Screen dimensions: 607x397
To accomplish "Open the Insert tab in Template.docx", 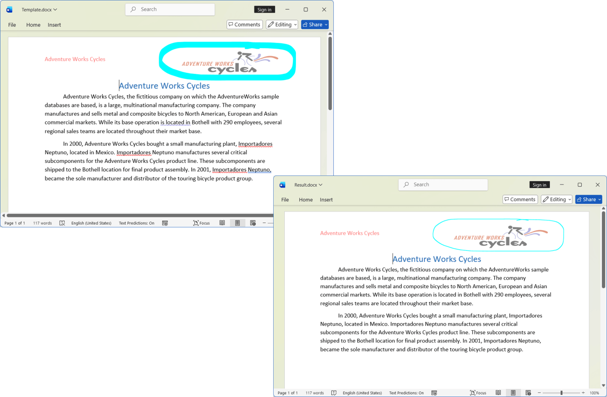I will pyautogui.click(x=54, y=25).
